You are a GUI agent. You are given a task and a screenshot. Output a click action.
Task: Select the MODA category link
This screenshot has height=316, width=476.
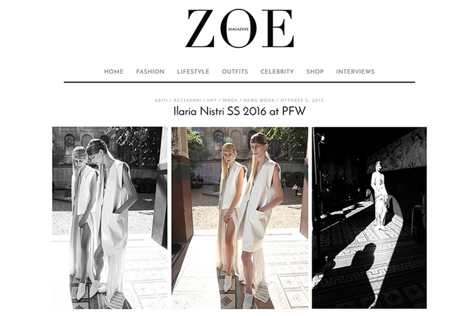(x=230, y=100)
